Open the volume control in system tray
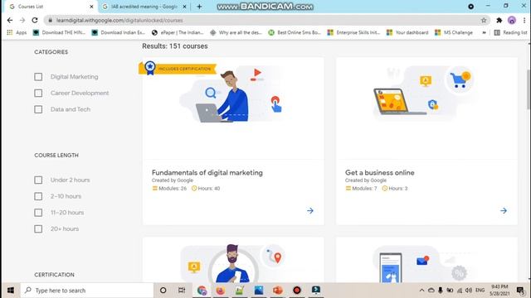 tap(469, 291)
